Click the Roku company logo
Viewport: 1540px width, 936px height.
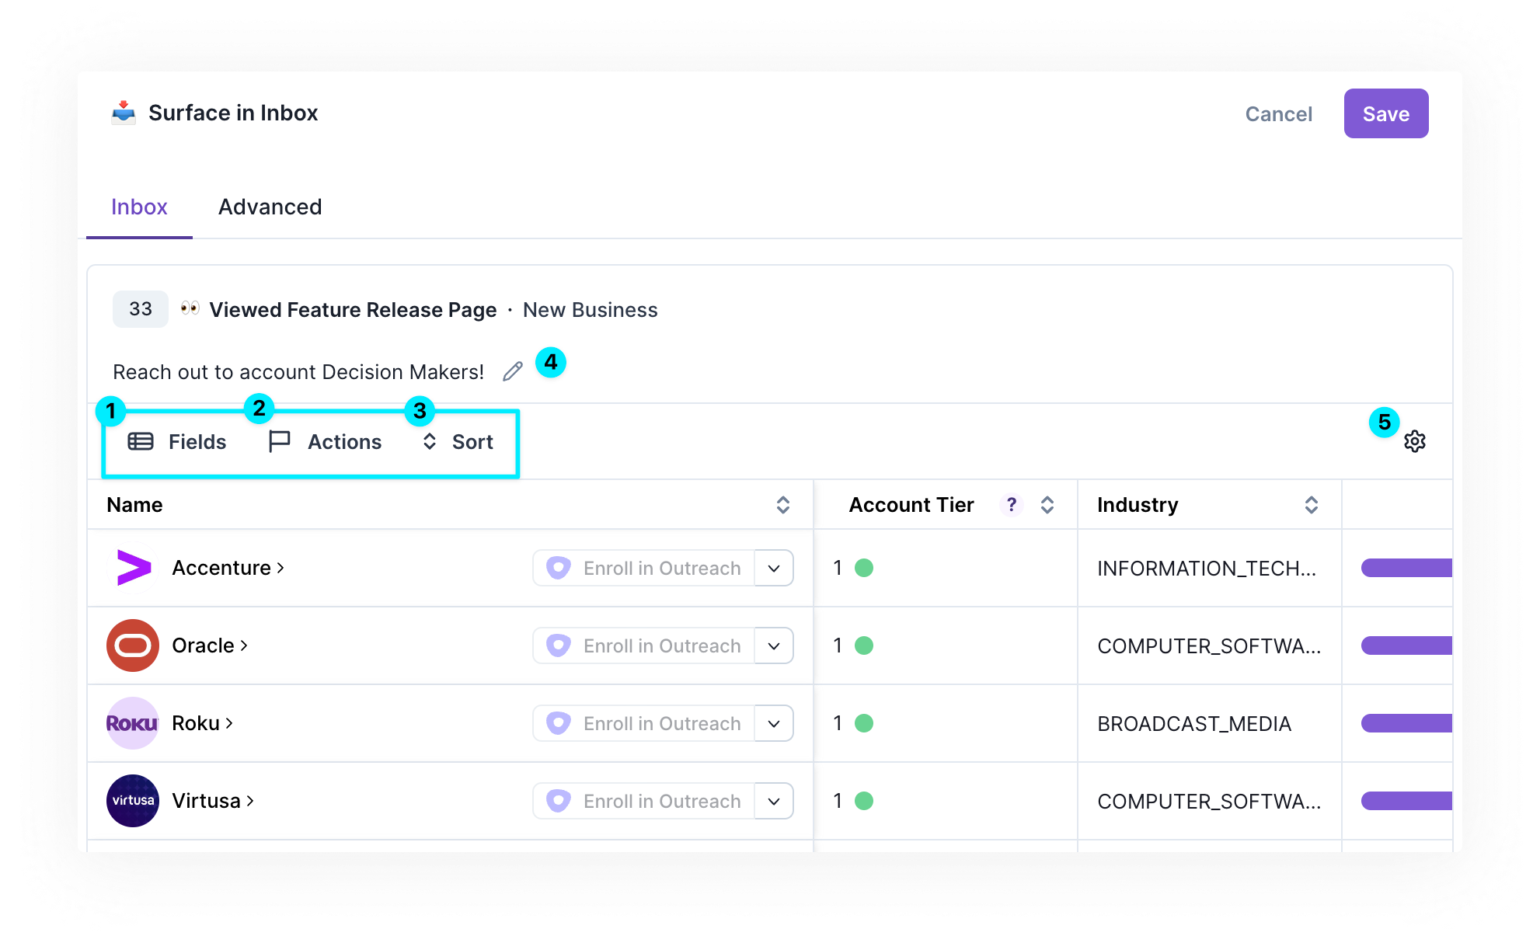point(133,723)
